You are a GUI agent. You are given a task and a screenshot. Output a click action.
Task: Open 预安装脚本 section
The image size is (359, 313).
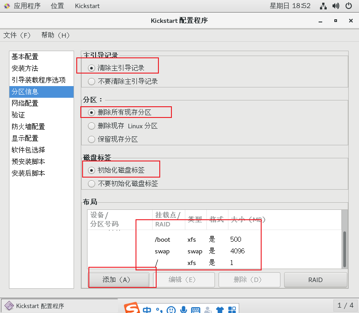pos(41,162)
